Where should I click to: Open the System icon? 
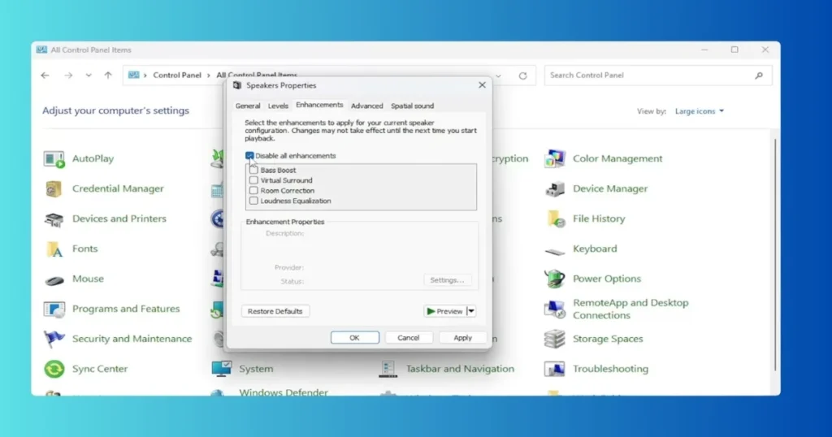coord(221,369)
